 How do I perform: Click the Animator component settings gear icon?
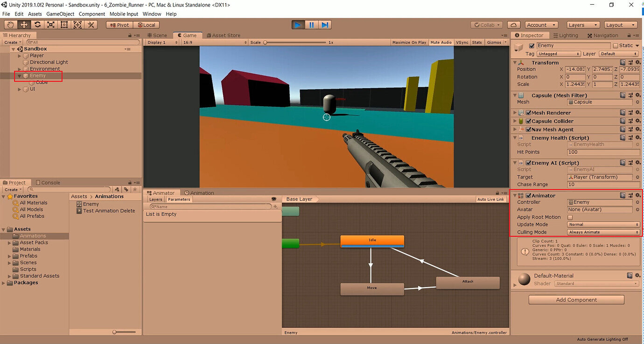tap(638, 195)
